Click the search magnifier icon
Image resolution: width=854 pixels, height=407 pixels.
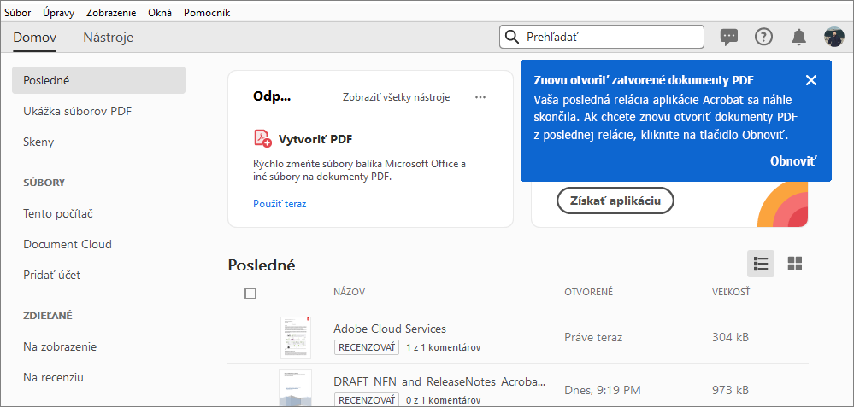pyautogui.click(x=513, y=37)
